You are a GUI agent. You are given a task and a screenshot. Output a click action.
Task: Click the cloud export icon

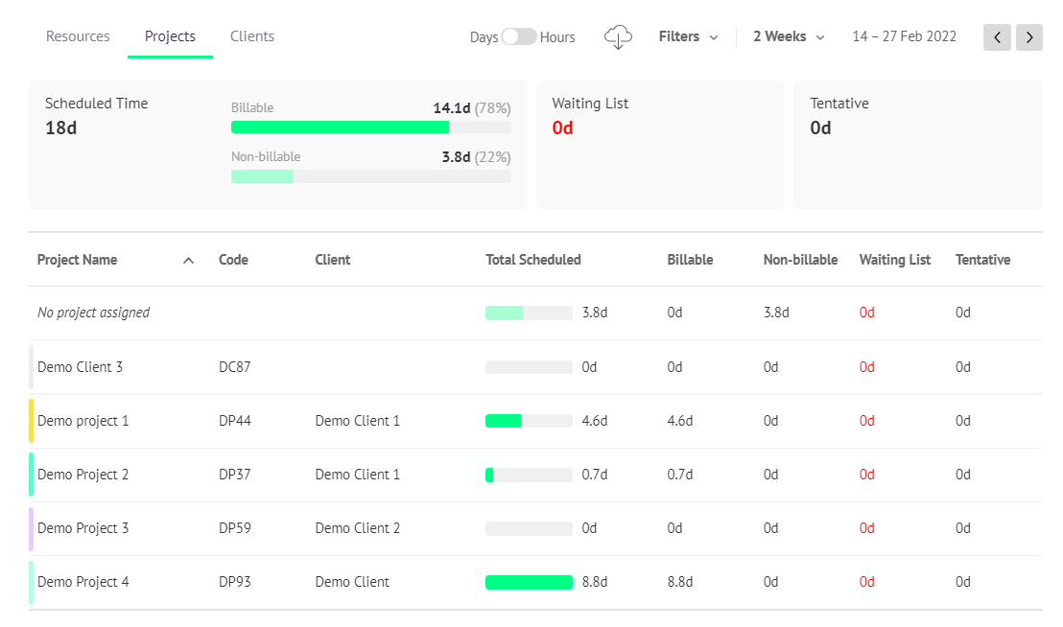(x=618, y=36)
